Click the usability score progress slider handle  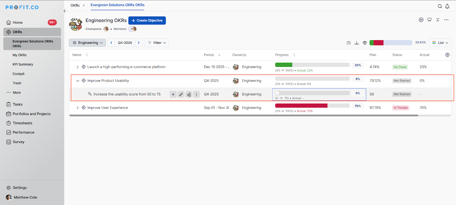(x=277, y=93)
